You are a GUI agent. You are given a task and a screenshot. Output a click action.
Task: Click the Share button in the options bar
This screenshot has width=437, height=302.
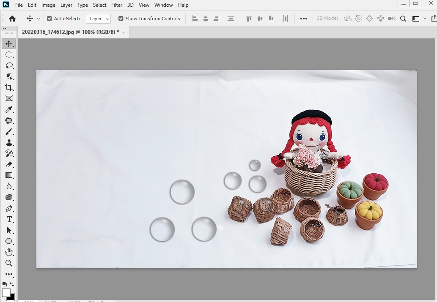(434, 19)
